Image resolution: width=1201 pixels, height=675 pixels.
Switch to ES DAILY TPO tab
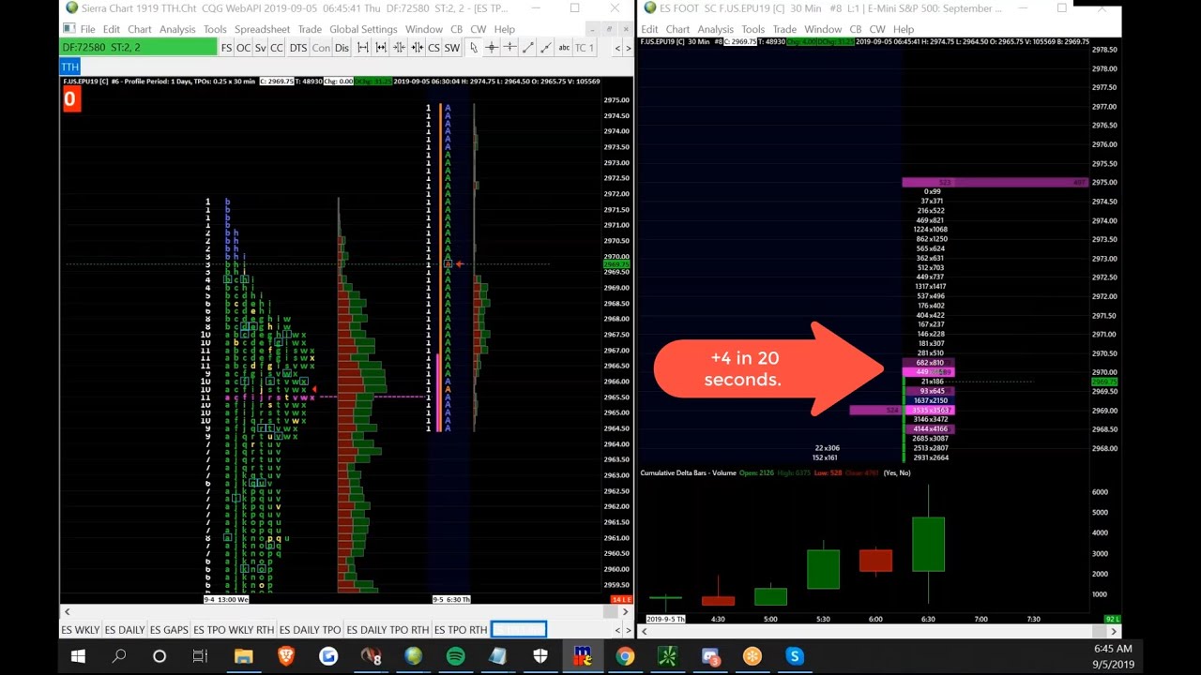[x=310, y=630]
